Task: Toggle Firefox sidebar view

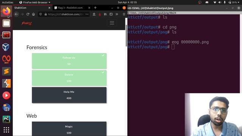Action: 111,14
